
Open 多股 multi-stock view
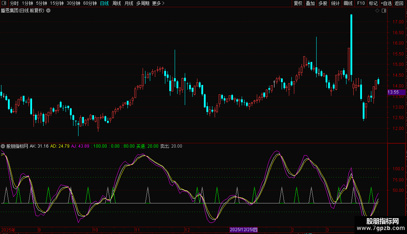(x=323, y=3)
